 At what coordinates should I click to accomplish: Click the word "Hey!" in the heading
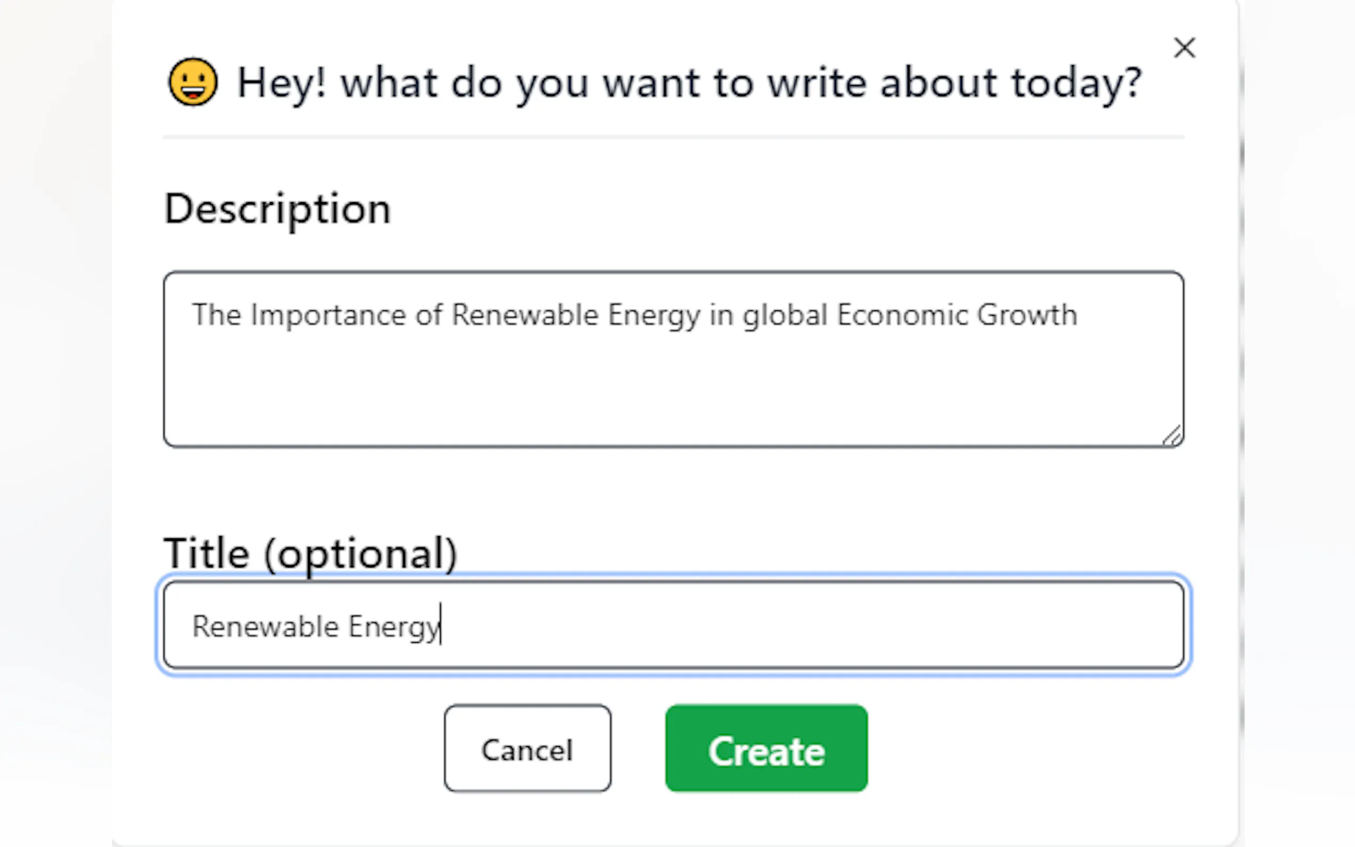[x=282, y=83]
